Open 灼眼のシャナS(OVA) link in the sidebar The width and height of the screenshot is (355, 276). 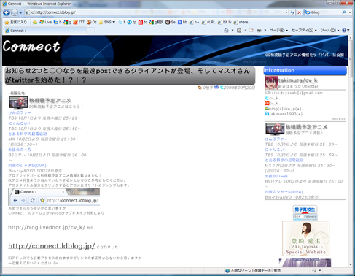coord(284,192)
